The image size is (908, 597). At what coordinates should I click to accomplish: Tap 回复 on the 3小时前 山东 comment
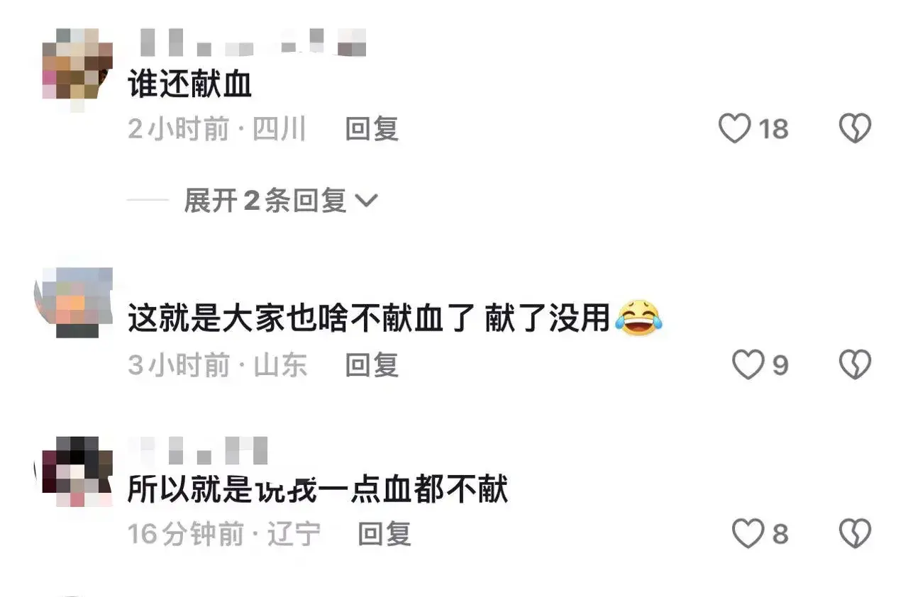point(372,365)
